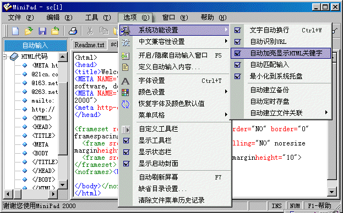Click the blue diamond beside <TITLE>

(25, 136)
